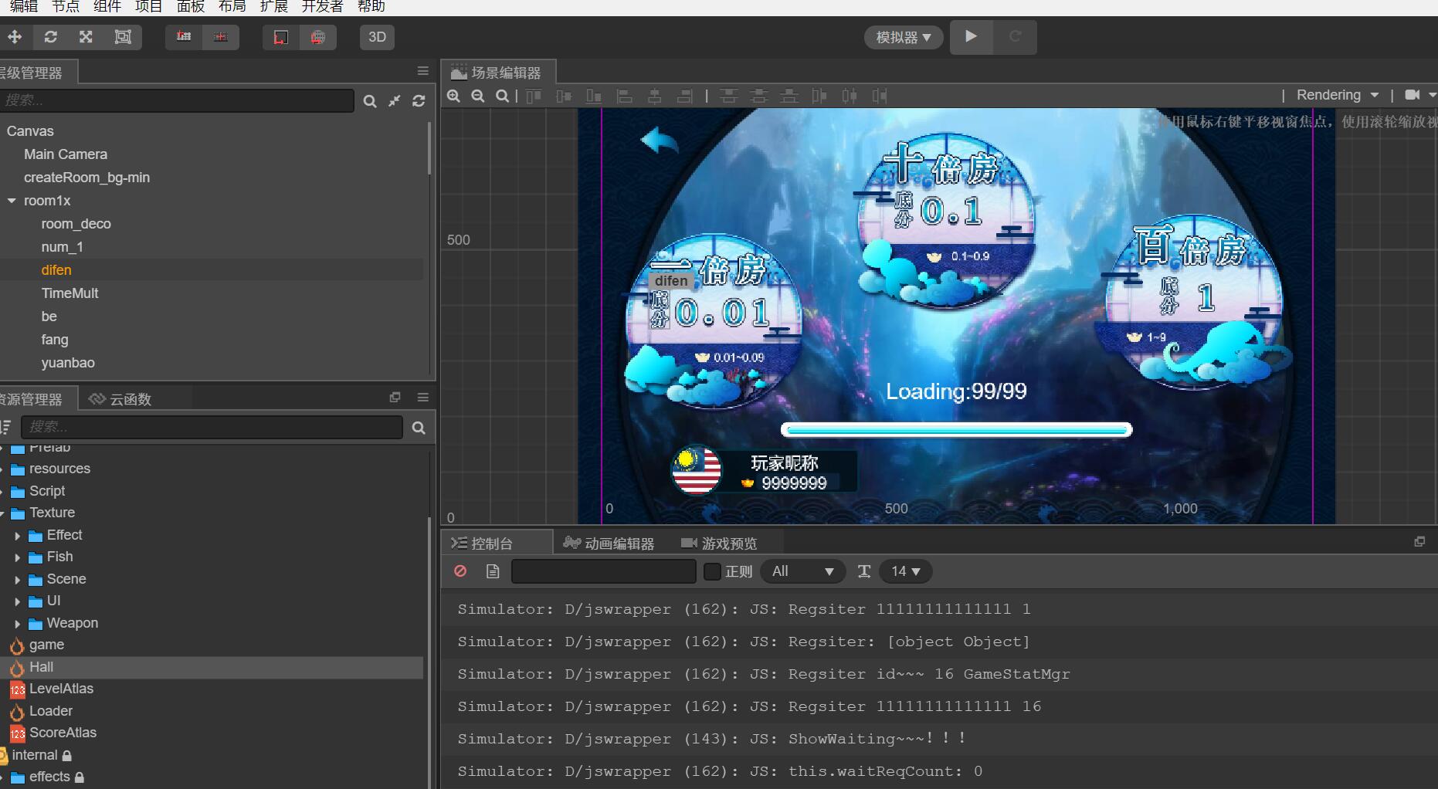Select the yuanbao node

(68, 363)
